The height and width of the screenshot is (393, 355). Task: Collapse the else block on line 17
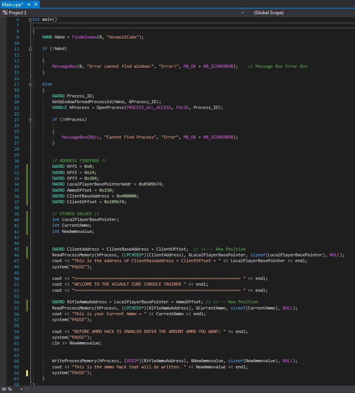pos(30,84)
